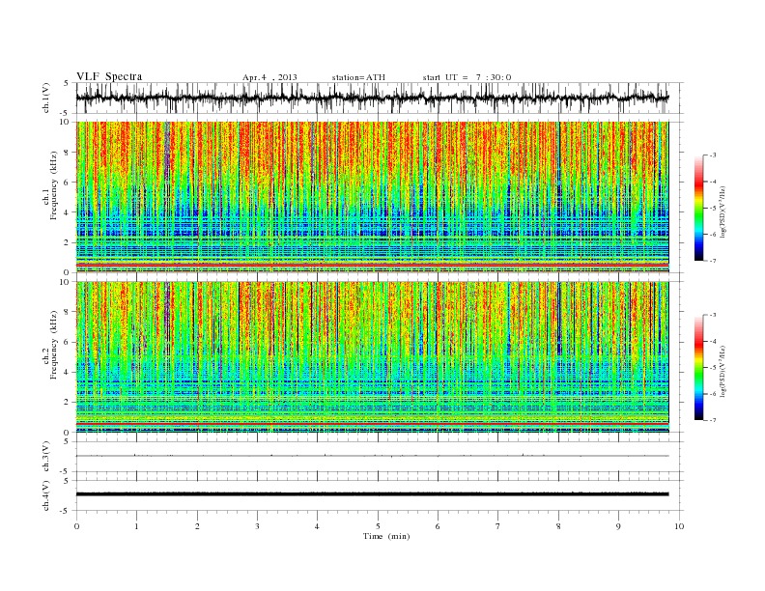The width and height of the screenshot is (765, 591).
Task: Click the "station=ATH" header label
Action: 358,77
